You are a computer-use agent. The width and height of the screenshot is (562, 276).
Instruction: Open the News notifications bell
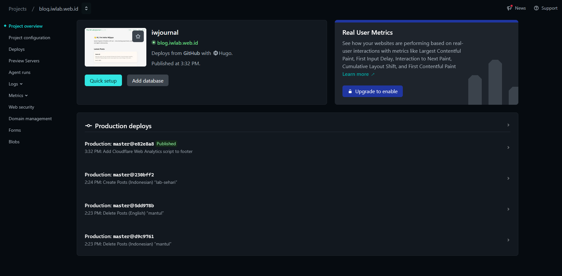[509, 8]
